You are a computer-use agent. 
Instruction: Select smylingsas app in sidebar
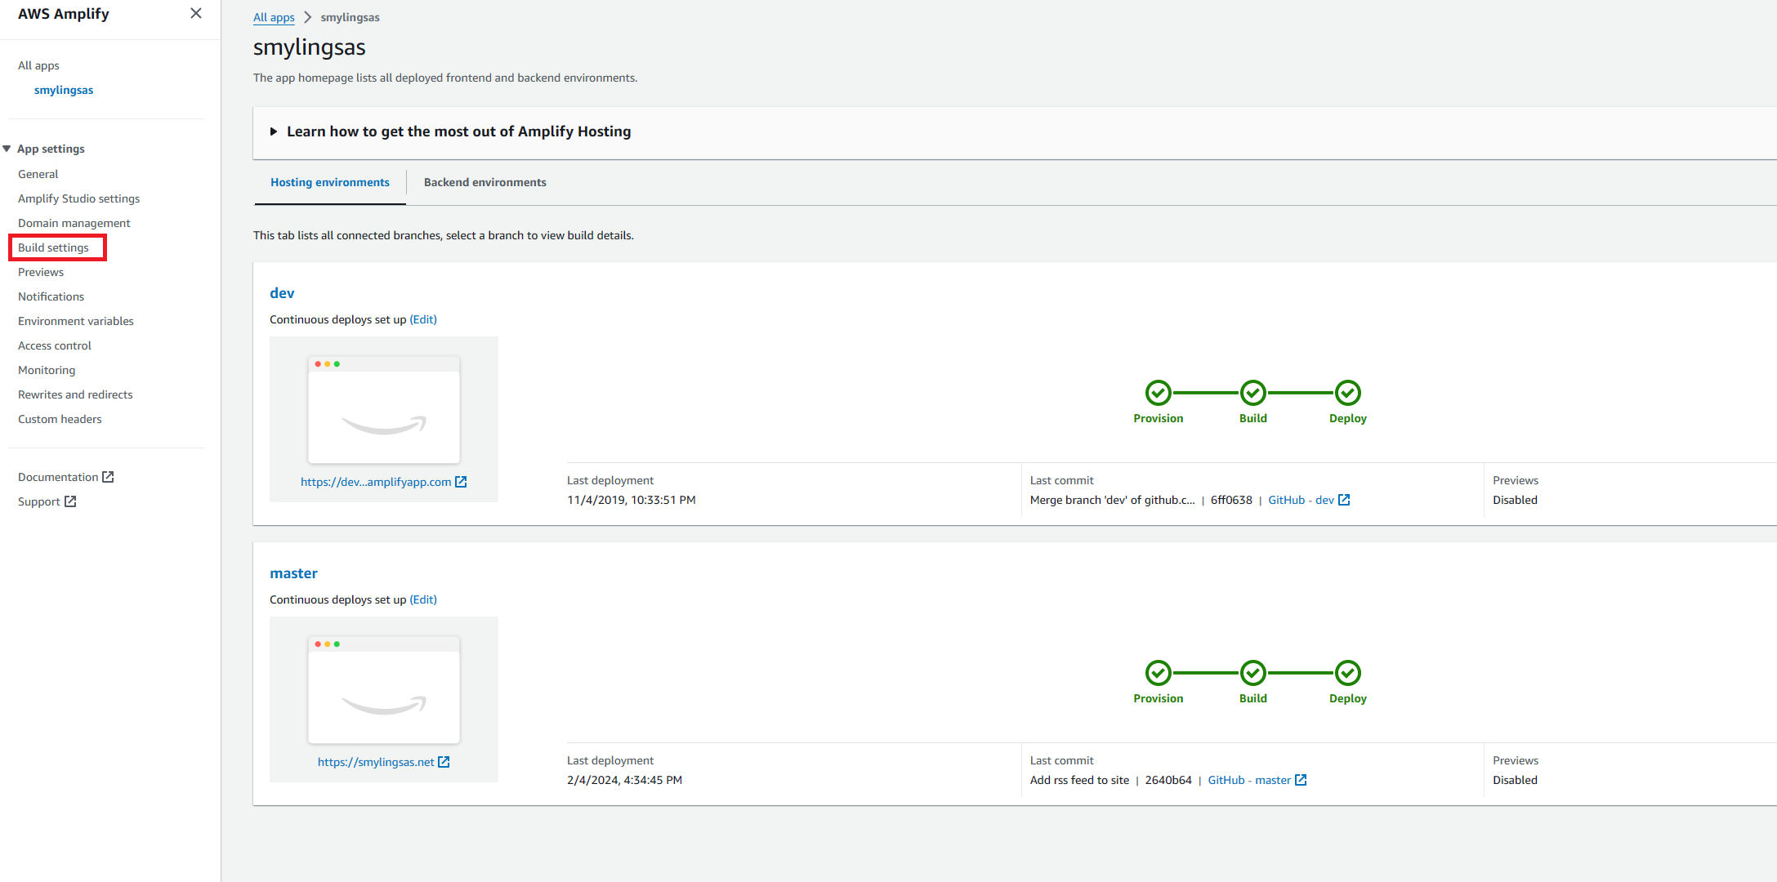pos(64,90)
